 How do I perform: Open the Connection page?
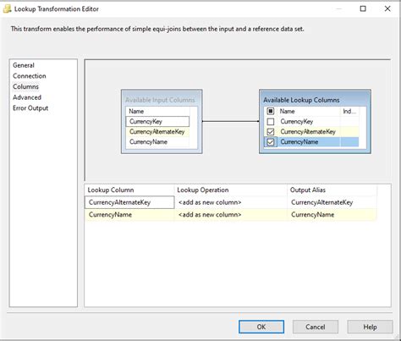pos(30,76)
